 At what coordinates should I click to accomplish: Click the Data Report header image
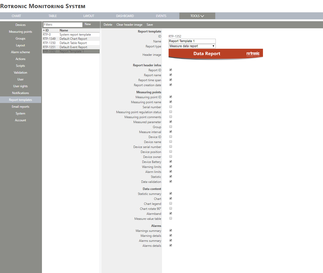point(216,54)
